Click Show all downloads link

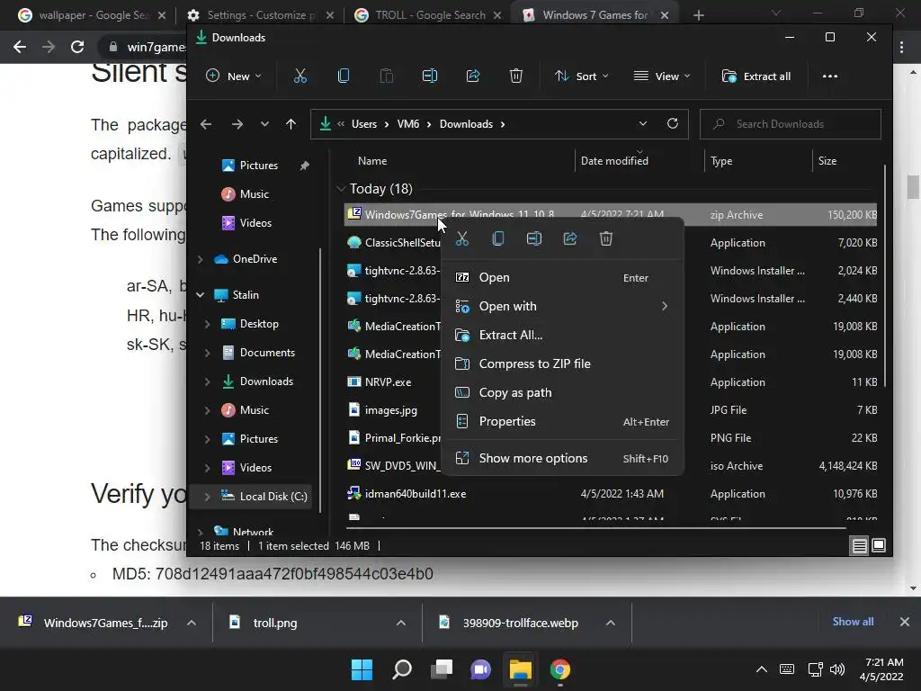[x=853, y=622]
